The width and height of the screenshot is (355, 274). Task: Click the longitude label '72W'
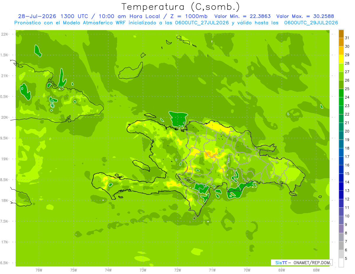click(x=177, y=270)
